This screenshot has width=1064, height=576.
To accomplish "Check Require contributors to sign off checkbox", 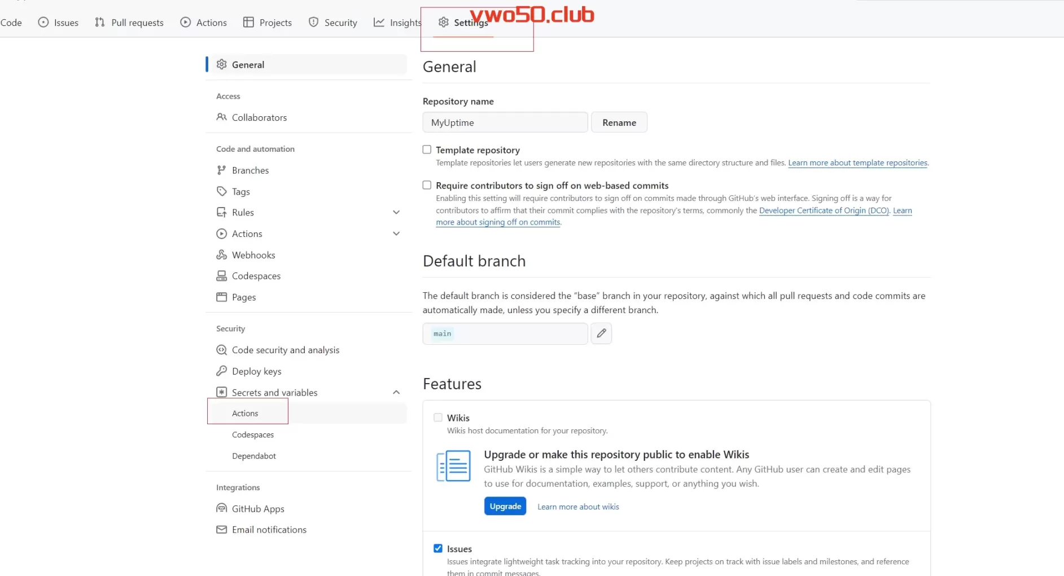I will (427, 185).
